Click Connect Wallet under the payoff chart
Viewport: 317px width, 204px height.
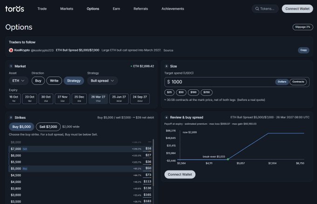(180, 174)
